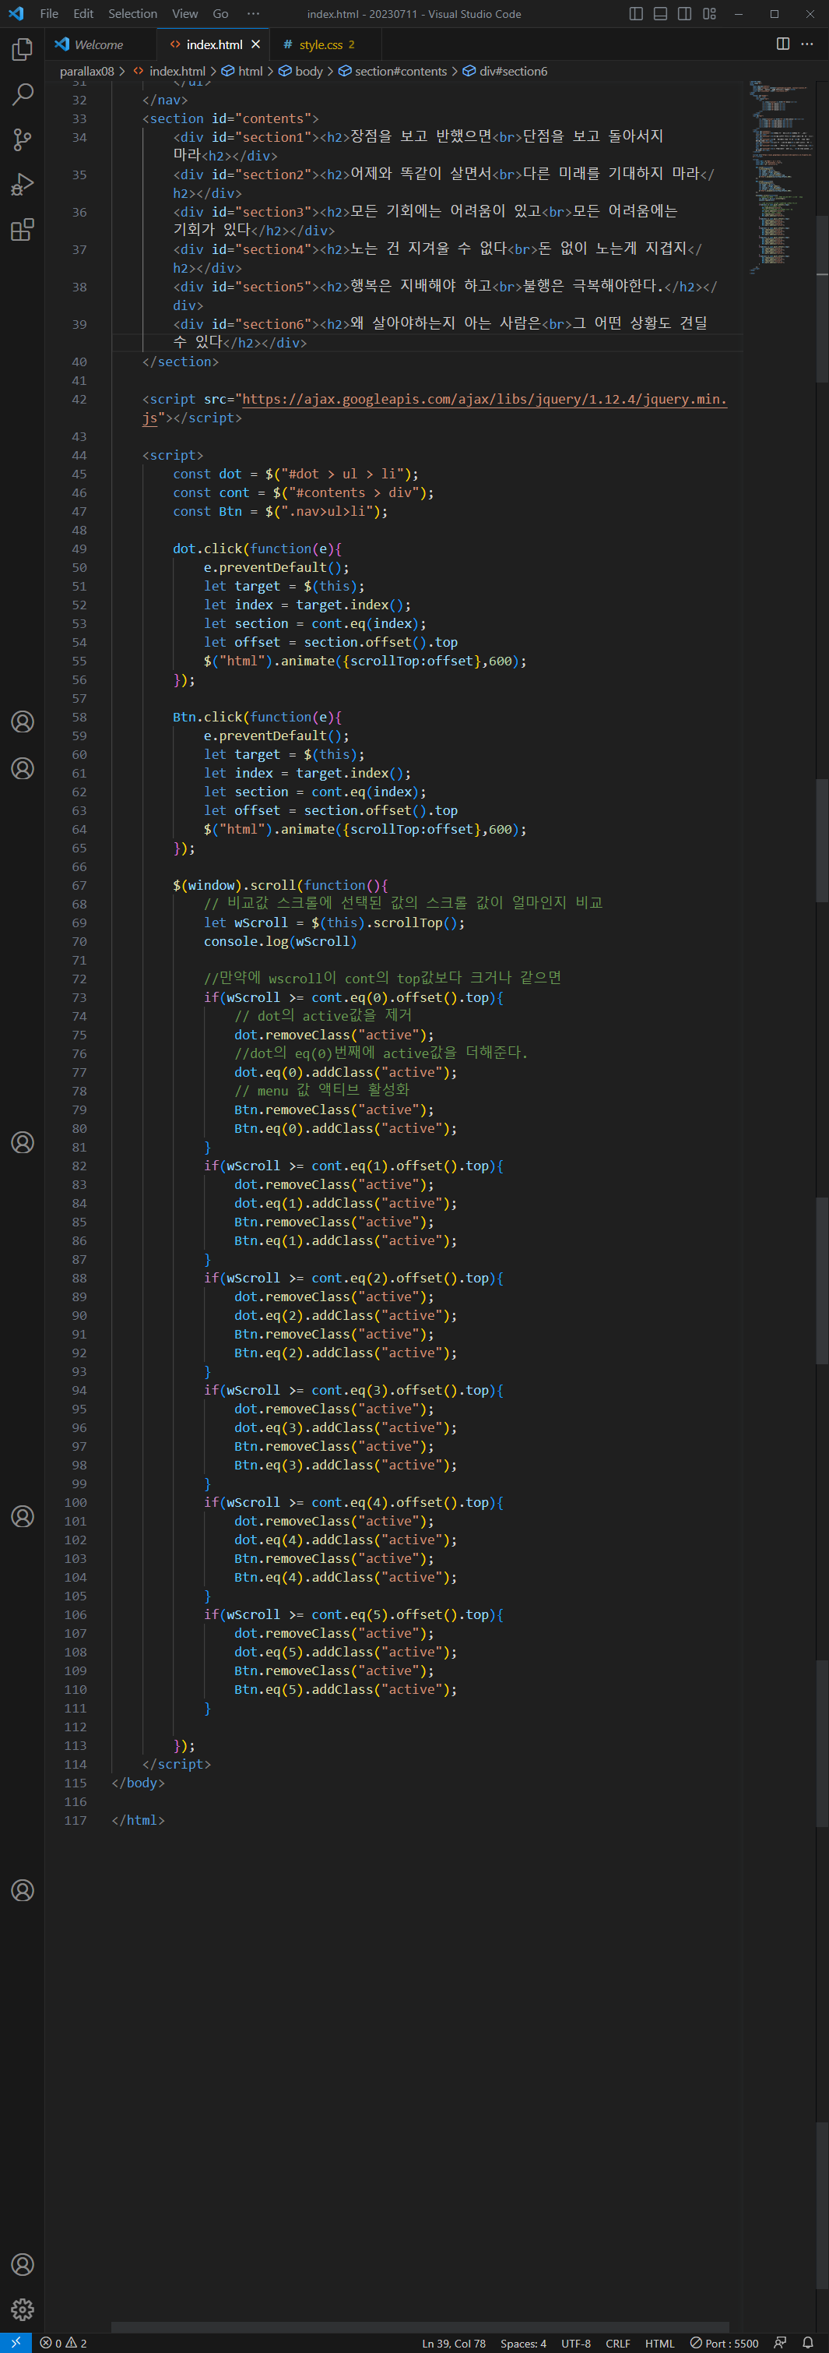Click the Port : 5500 live server indicator
This screenshot has width=829, height=2353.
724,2343
